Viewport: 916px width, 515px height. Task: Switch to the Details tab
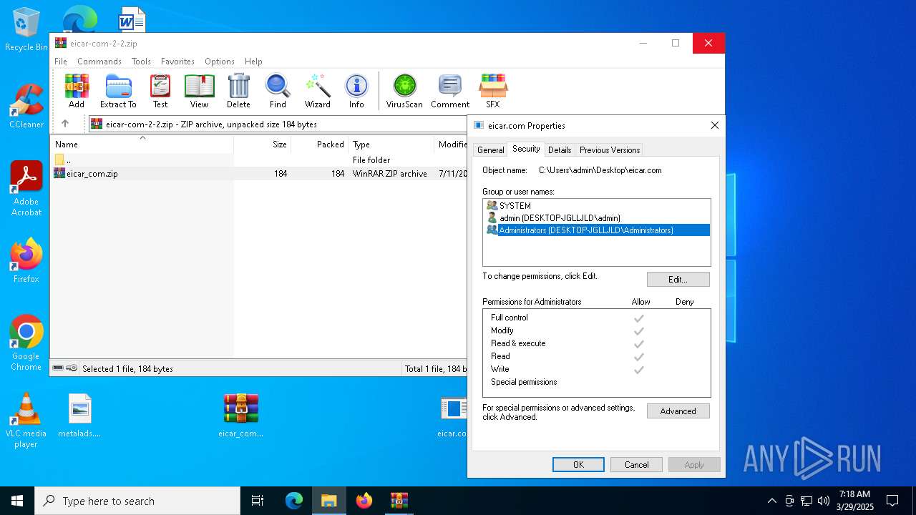click(560, 149)
